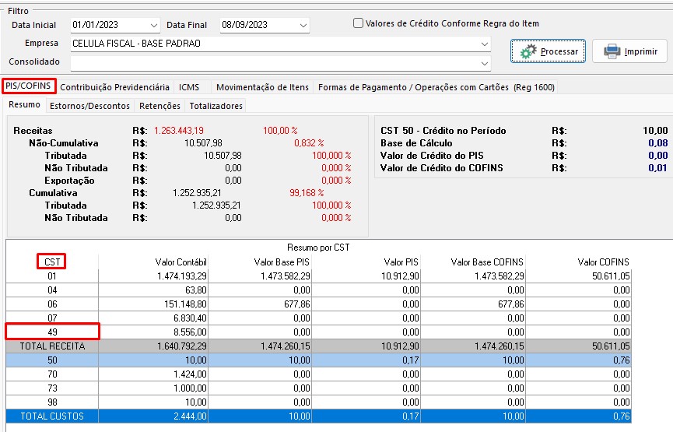
Task: Click the Valor PIS column header
Action: (401, 262)
